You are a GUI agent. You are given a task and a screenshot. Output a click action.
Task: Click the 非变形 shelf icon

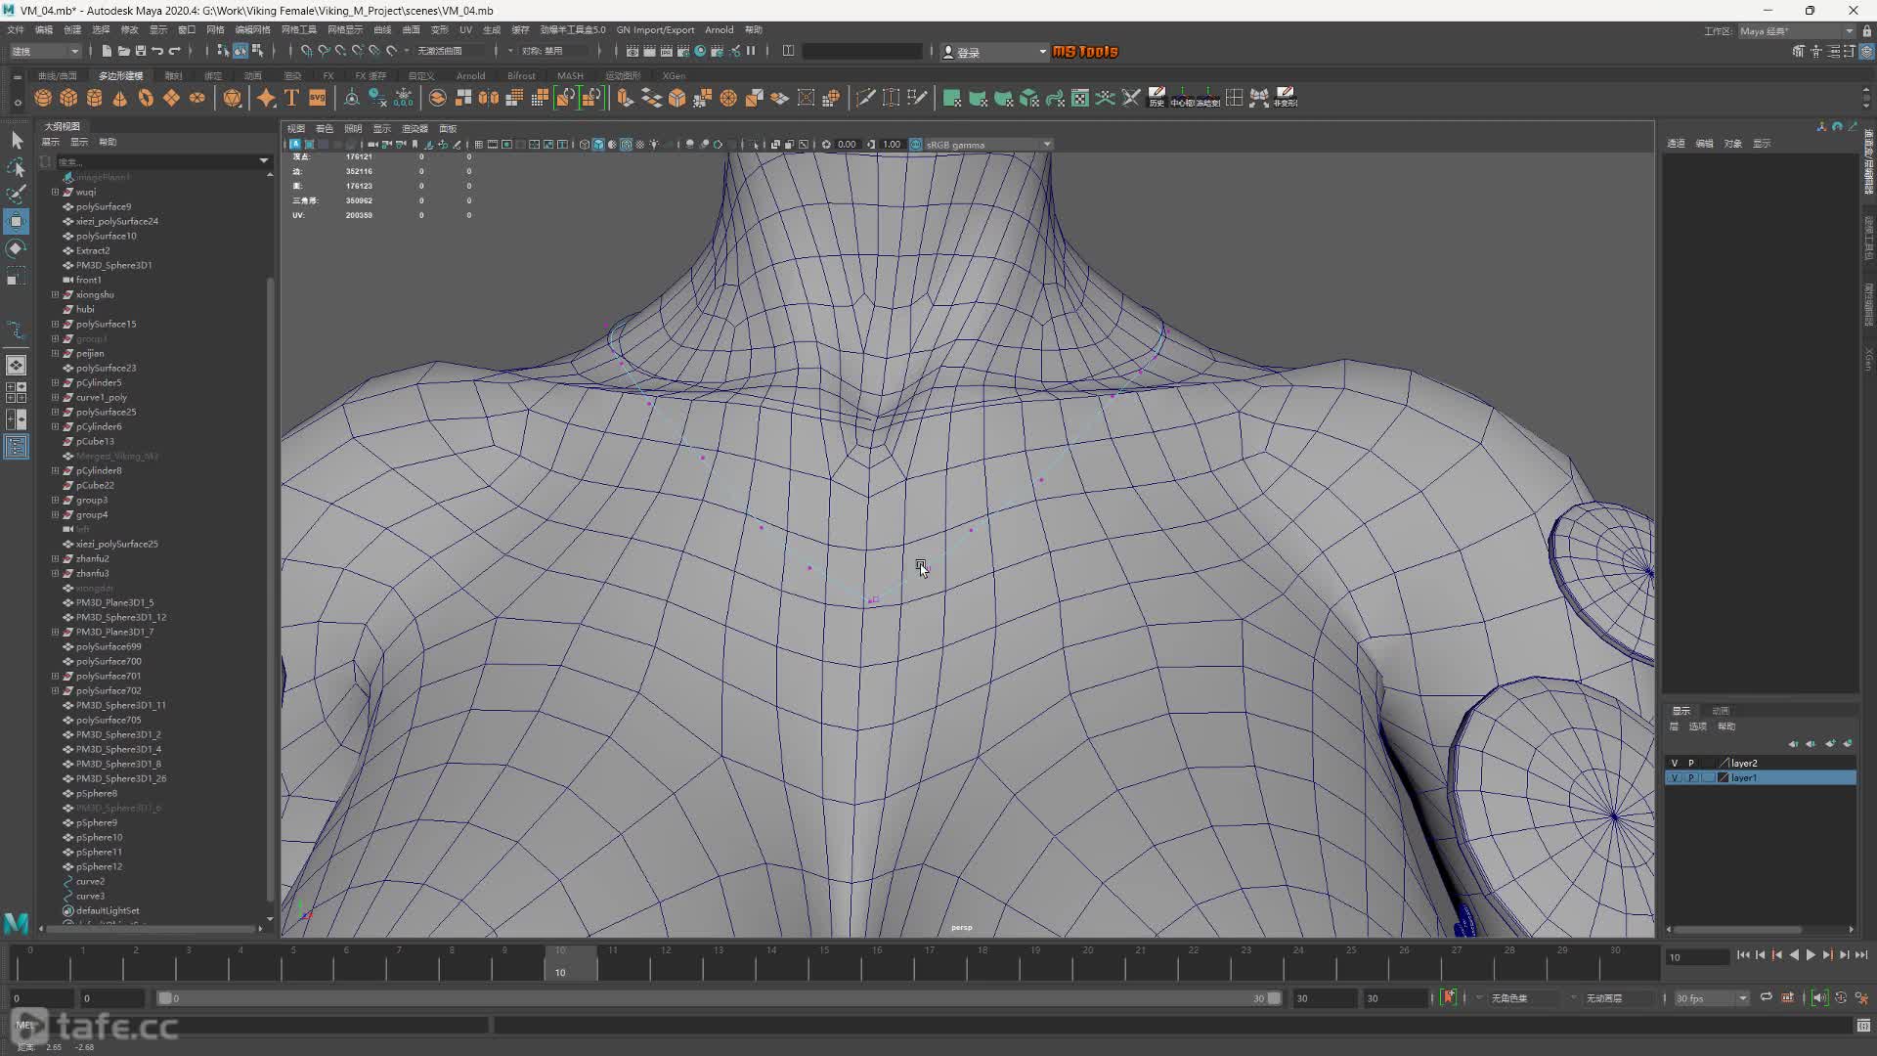click(1286, 98)
